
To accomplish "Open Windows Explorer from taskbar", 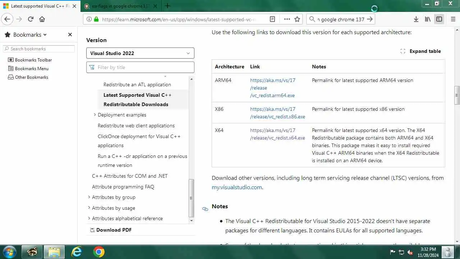I will pos(54,252).
